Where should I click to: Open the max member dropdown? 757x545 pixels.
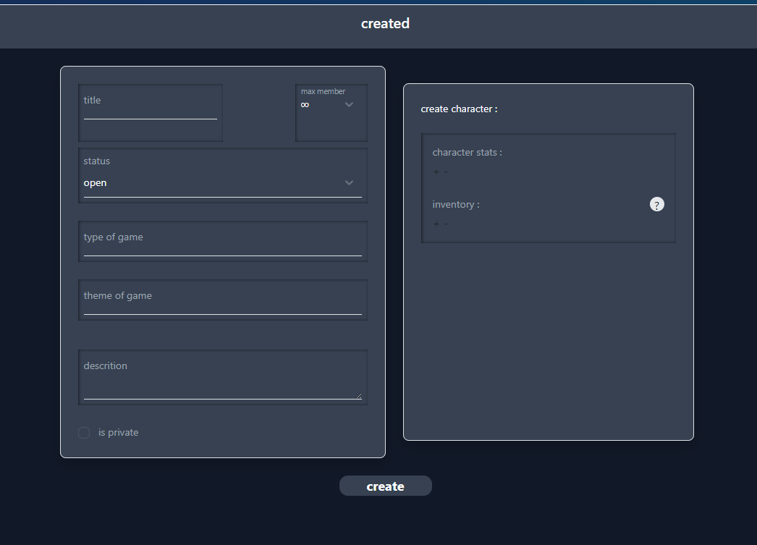tap(331, 105)
